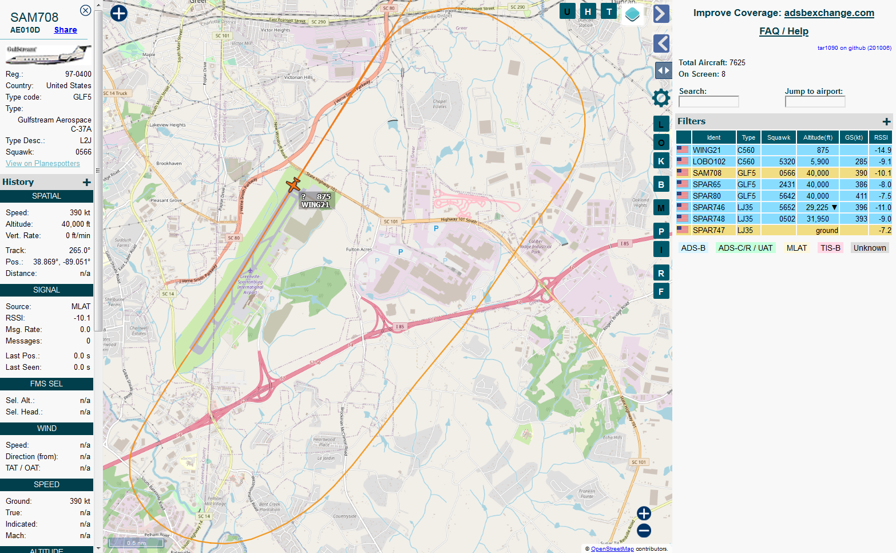Open View on Planespotters link
The width and height of the screenshot is (896, 553).
pos(43,163)
